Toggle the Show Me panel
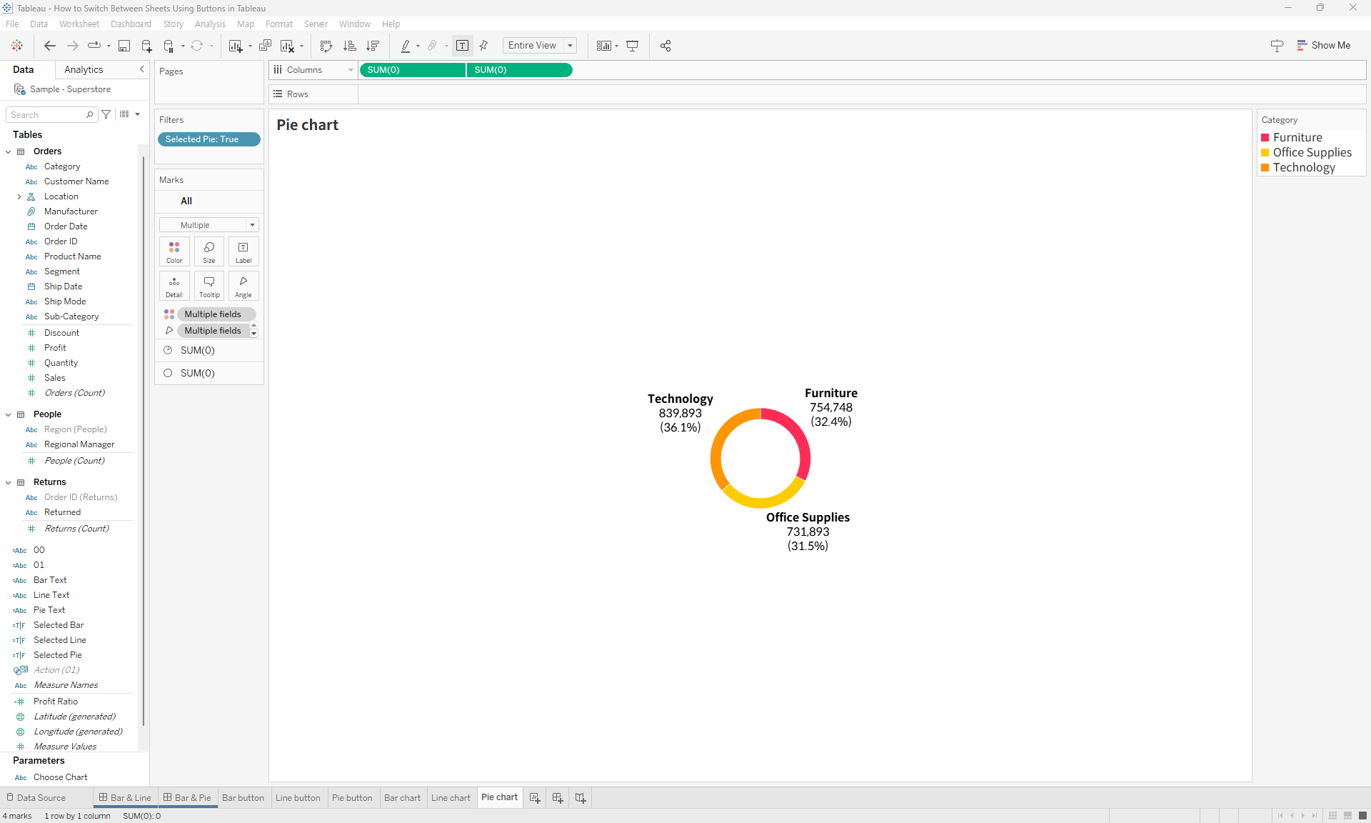The width and height of the screenshot is (1371, 823). pos(1325,45)
